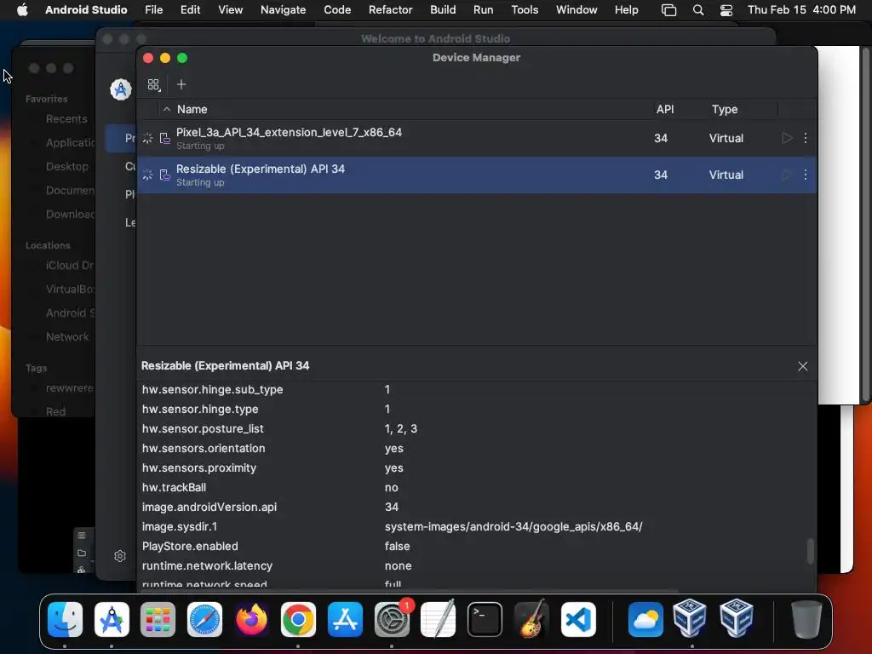872x654 pixels.
Task: Open TextEdit from the dock
Action: tap(439, 619)
